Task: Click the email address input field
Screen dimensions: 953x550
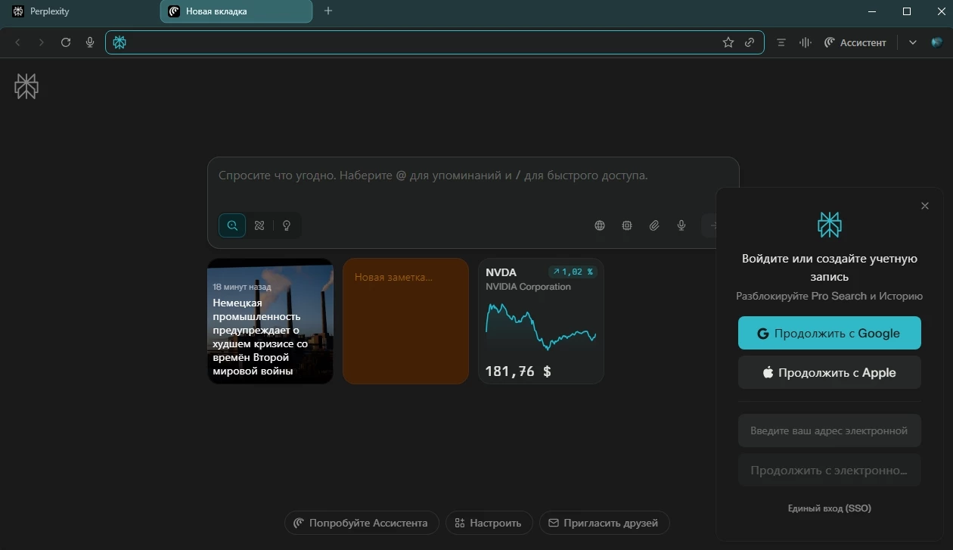Action: [x=829, y=430]
